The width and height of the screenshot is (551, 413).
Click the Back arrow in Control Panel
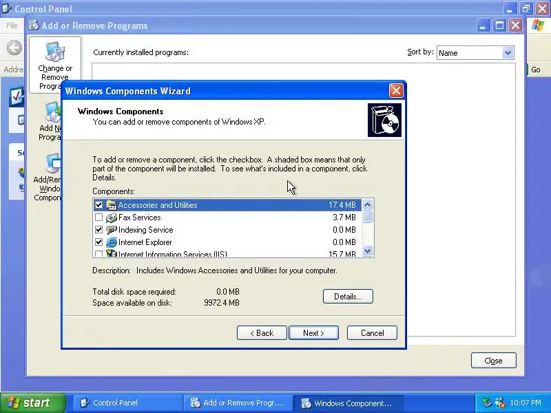(14, 47)
